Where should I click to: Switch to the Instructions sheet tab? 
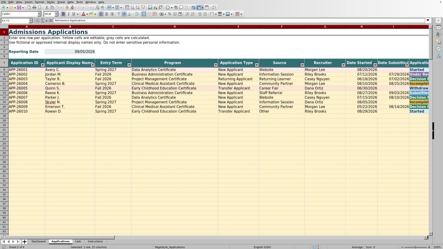[95, 242]
